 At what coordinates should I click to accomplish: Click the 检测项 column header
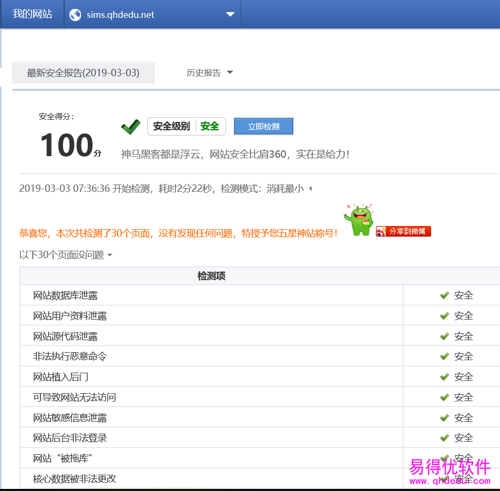point(211,276)
